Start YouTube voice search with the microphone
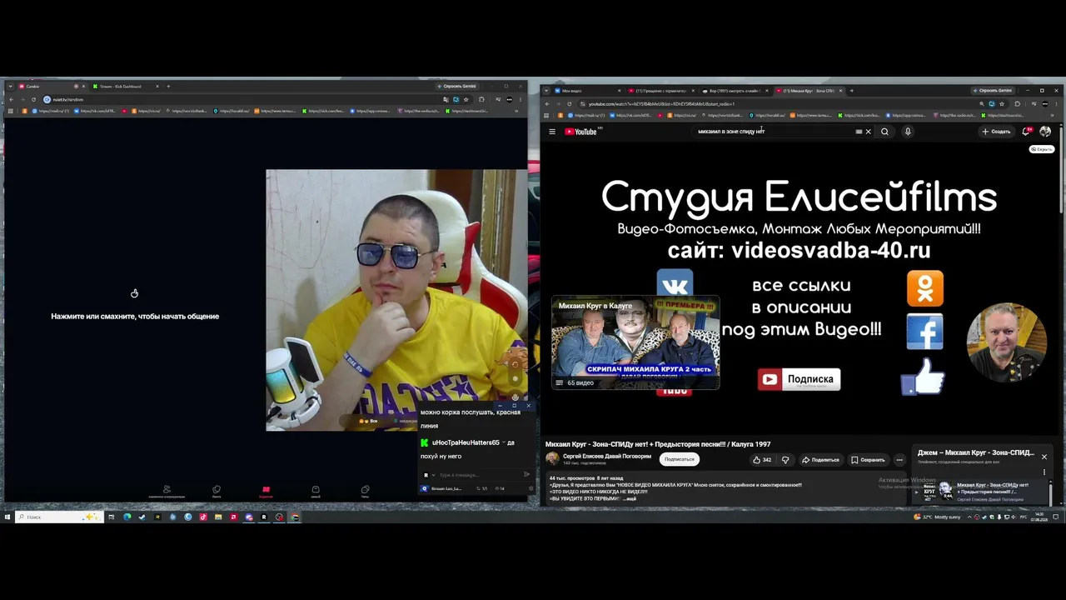Screen dimensions: 1066x600 click(x=908, y=132)
